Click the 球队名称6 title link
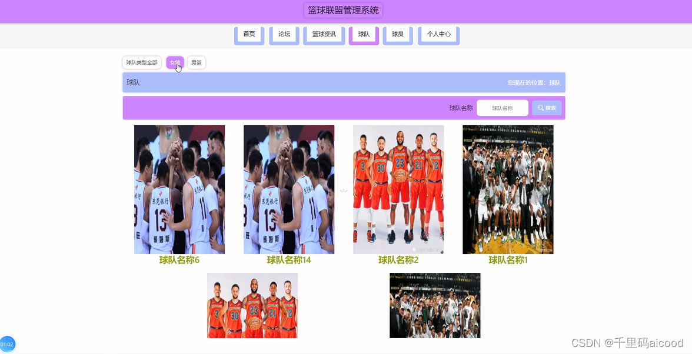This screenshot has width=692, height=354. [x=179, y=260]
